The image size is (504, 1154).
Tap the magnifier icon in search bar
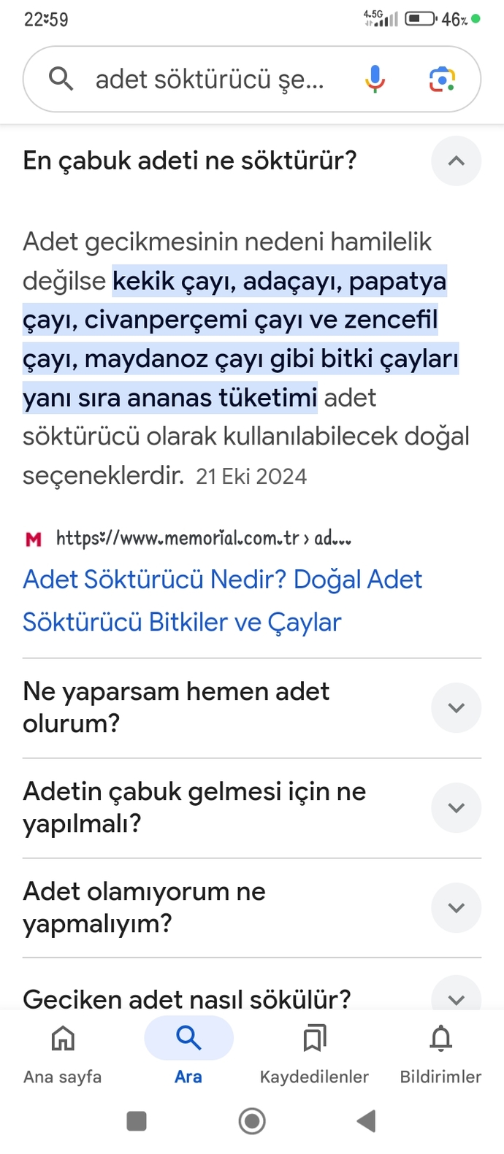point(61,78)
